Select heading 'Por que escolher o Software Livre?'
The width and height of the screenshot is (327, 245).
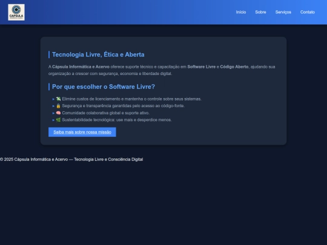coord(104,87)
